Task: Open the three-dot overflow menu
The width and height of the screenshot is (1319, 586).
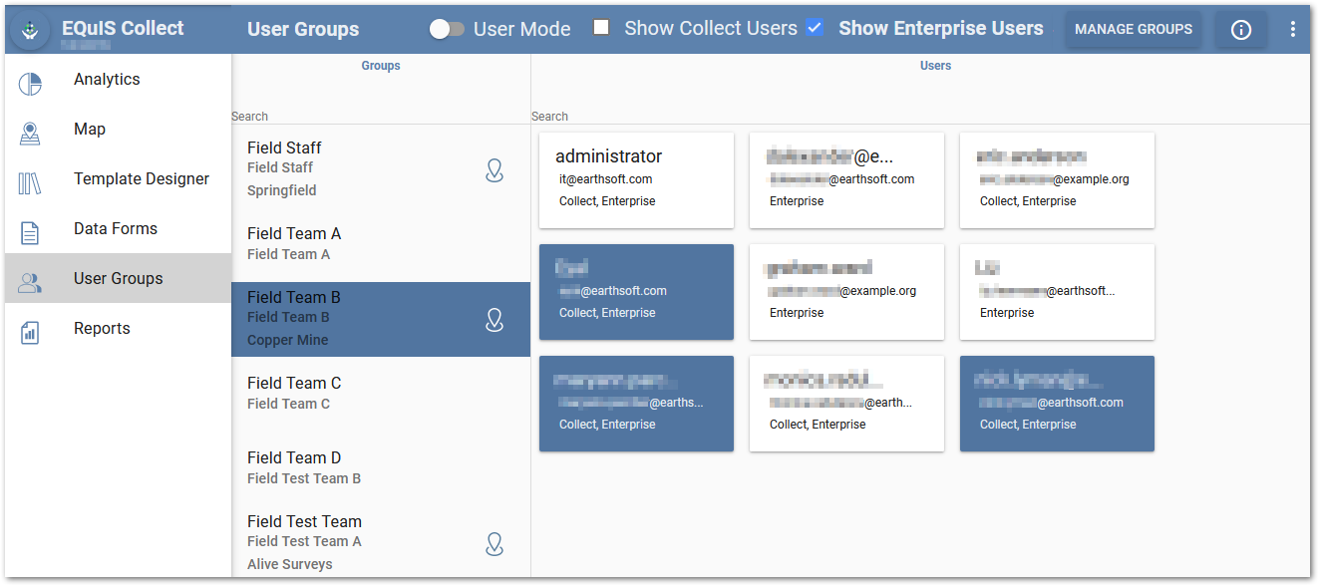Action: tap(1293, 29)
